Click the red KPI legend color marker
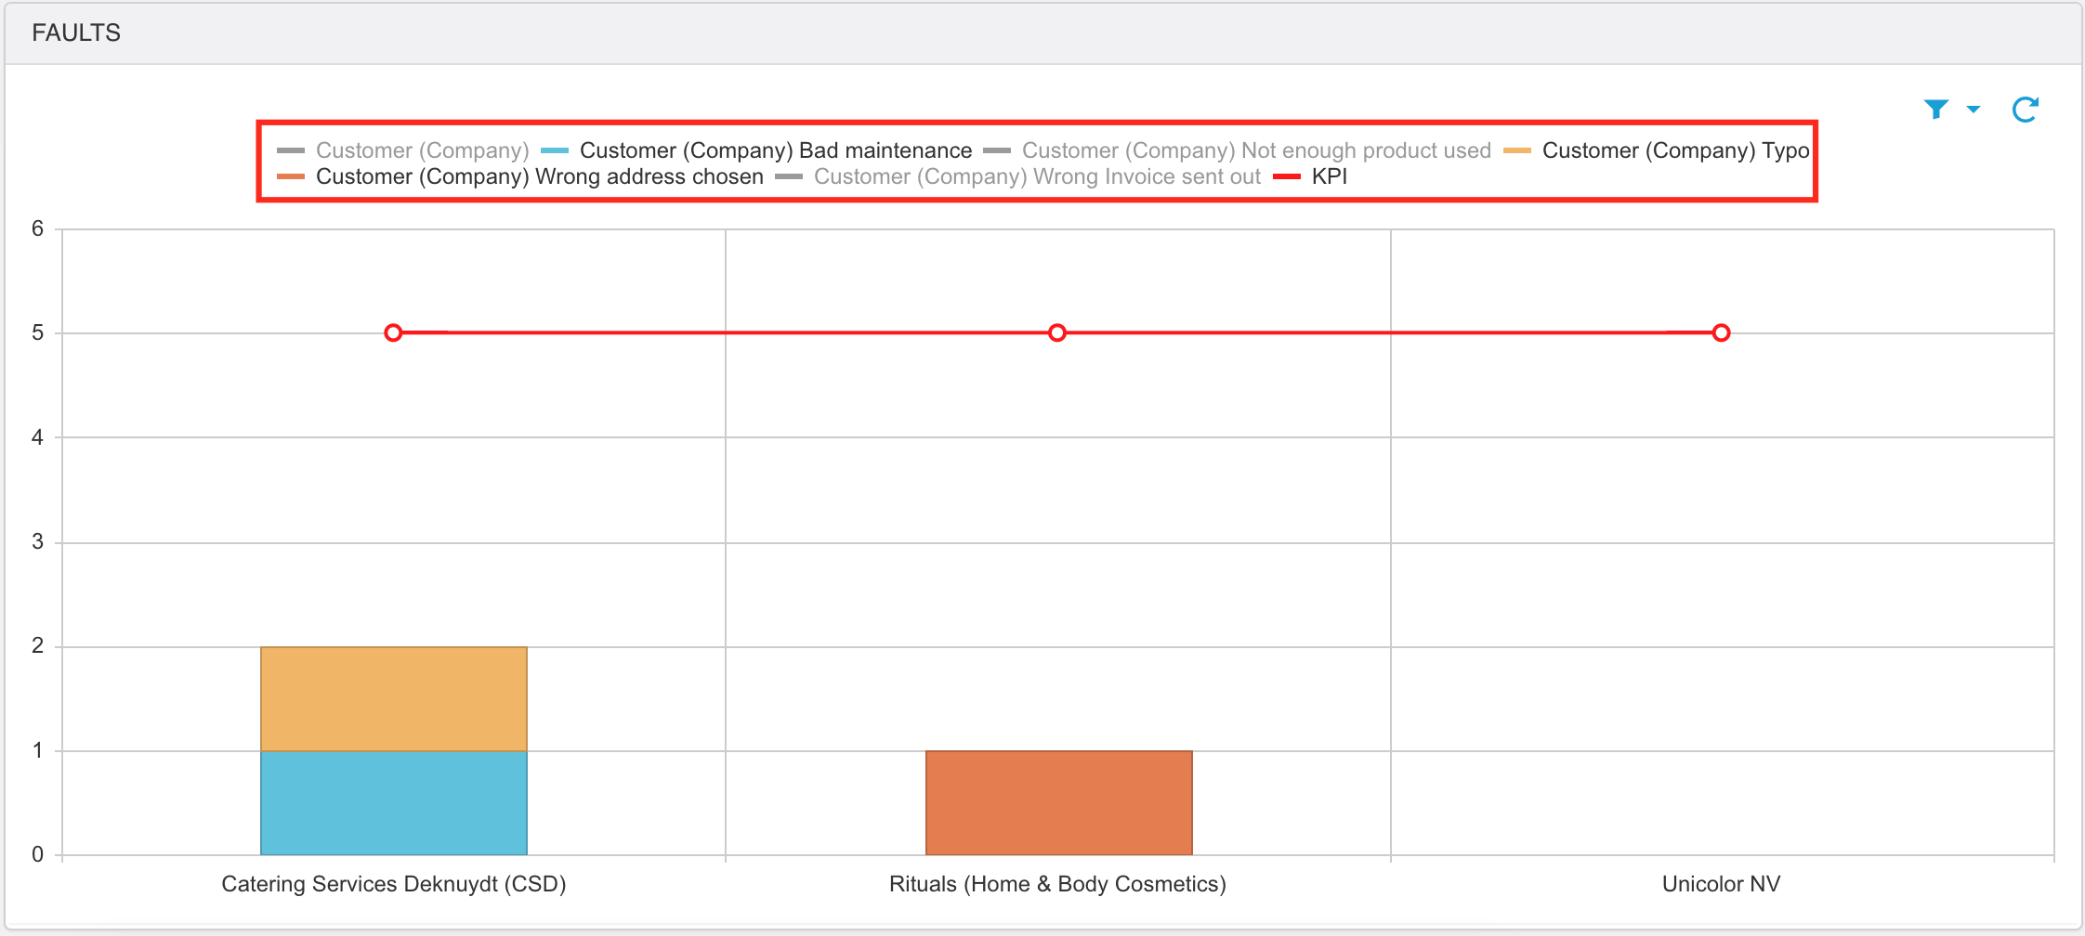Viewport: 2085px width, 936px height. click(x=1287, y=176)
